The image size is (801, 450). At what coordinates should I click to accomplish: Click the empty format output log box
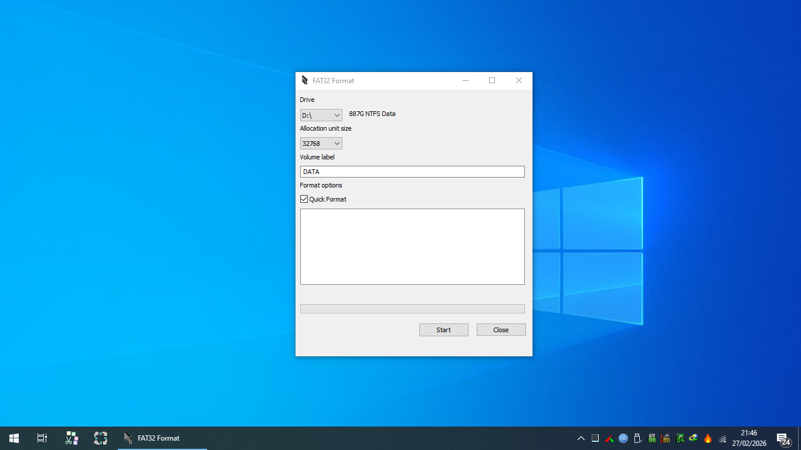coord(412,247)
